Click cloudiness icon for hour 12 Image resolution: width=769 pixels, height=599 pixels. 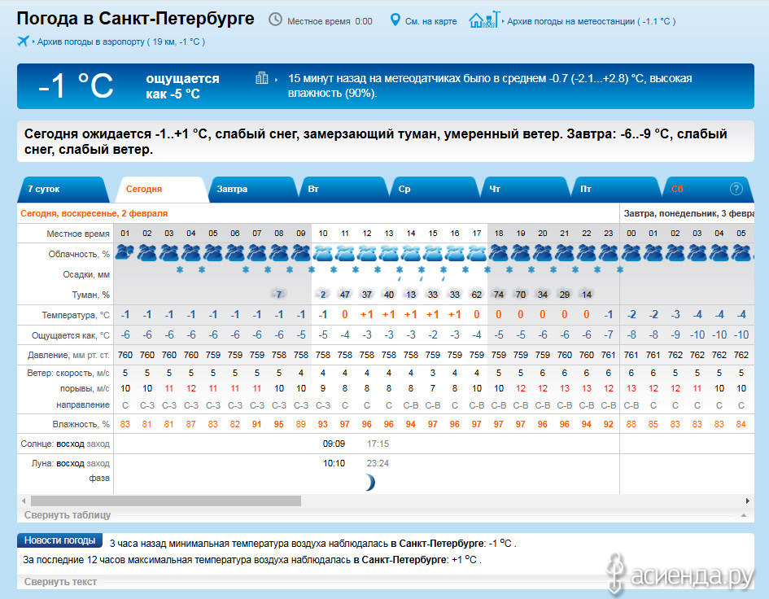[x=366, y=252]
